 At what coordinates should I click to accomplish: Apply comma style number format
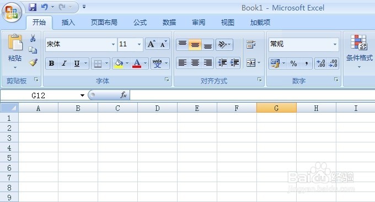[306, 63]
